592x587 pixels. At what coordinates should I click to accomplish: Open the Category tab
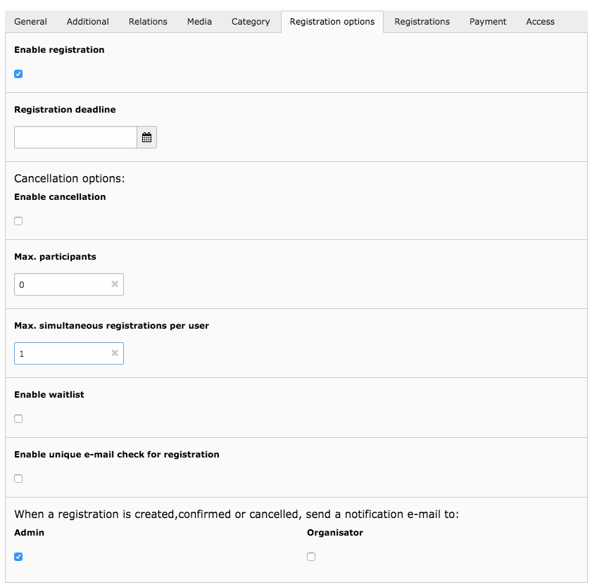pyautogui.click(x=251, y=22)
